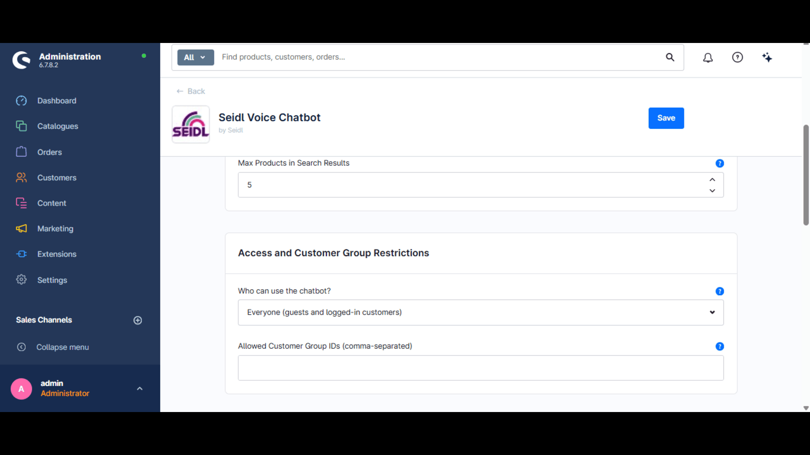
Task: Open Content menu item
Action: pyautogui.click(x=51, y=203)
